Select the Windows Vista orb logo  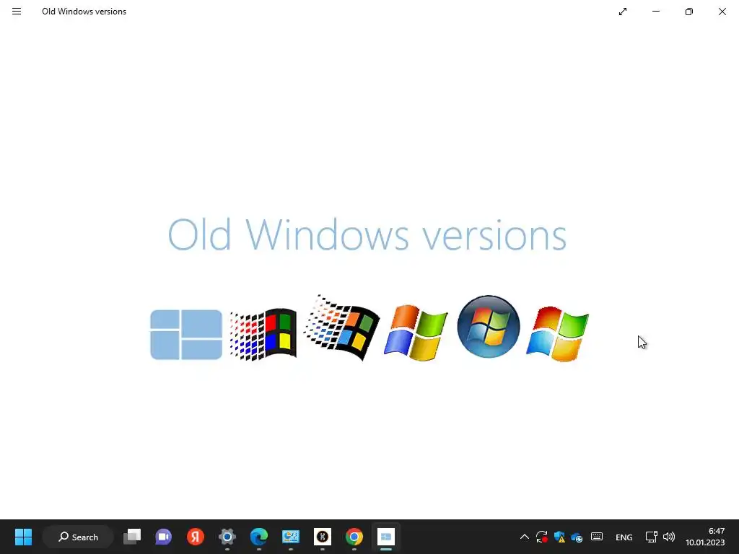point(489,327)
